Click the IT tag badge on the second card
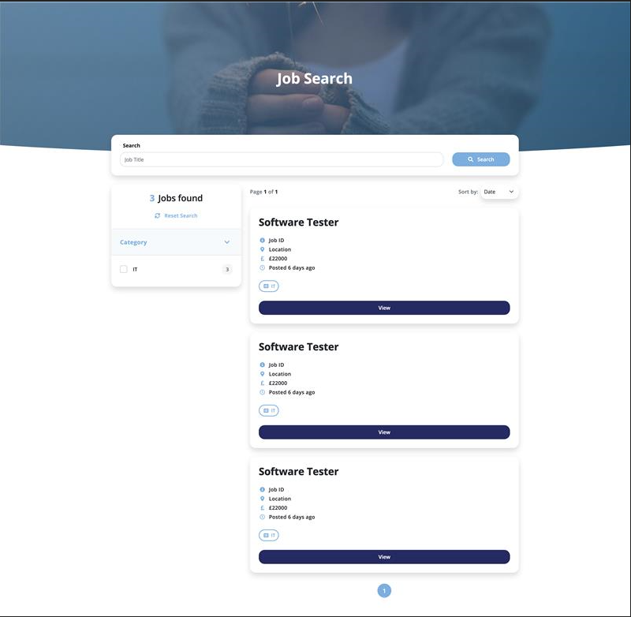631x617 pixels. pyautogui.click(x=269, y=410)
